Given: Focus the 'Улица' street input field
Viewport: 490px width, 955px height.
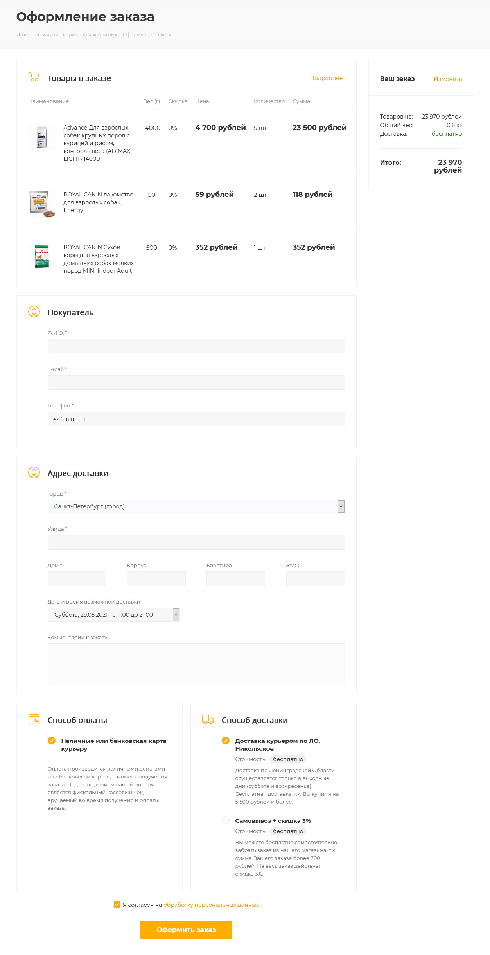Looking at the screenshot, I should pos(196,542).
